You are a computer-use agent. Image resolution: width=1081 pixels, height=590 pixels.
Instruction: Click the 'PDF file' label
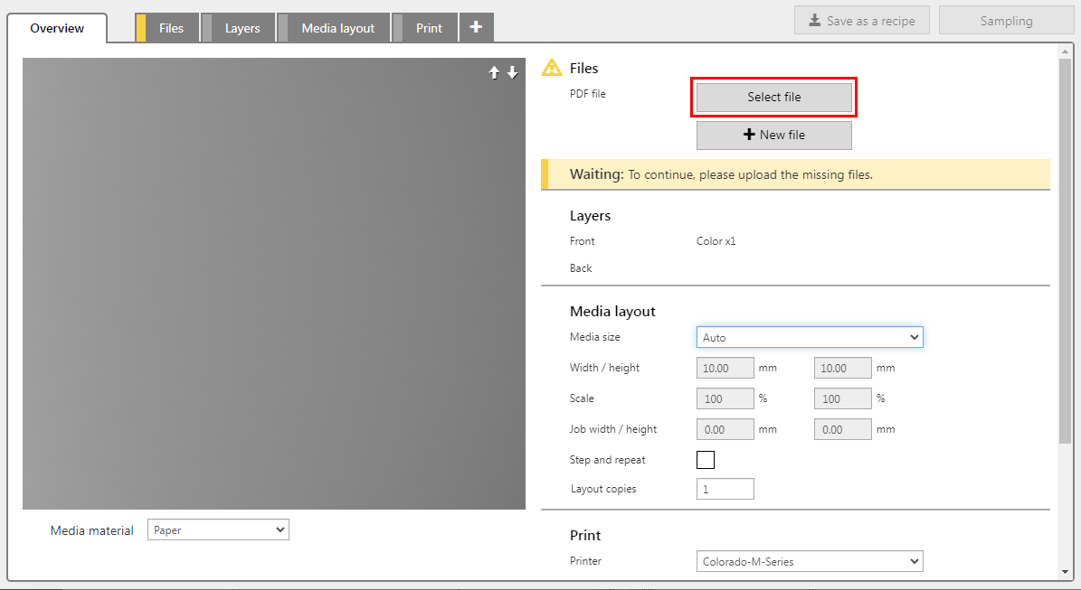coord(587,94)
